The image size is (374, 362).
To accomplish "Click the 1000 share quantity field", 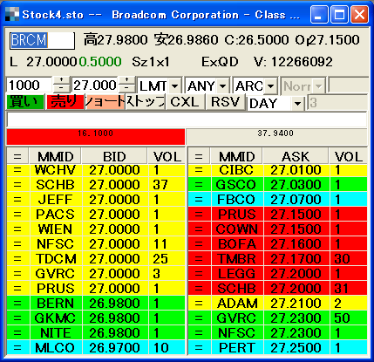I will click(29, 85).
